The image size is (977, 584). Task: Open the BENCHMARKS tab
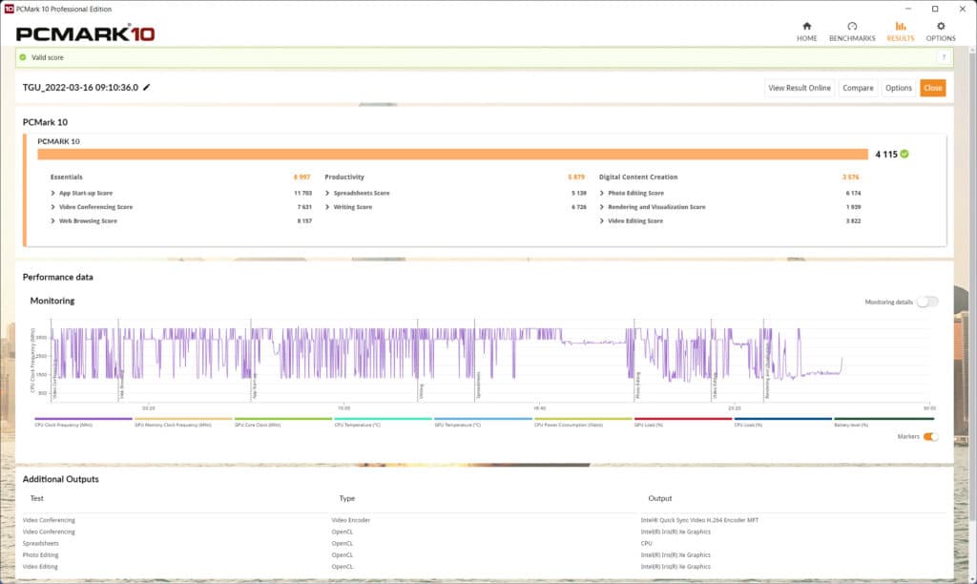852,31
